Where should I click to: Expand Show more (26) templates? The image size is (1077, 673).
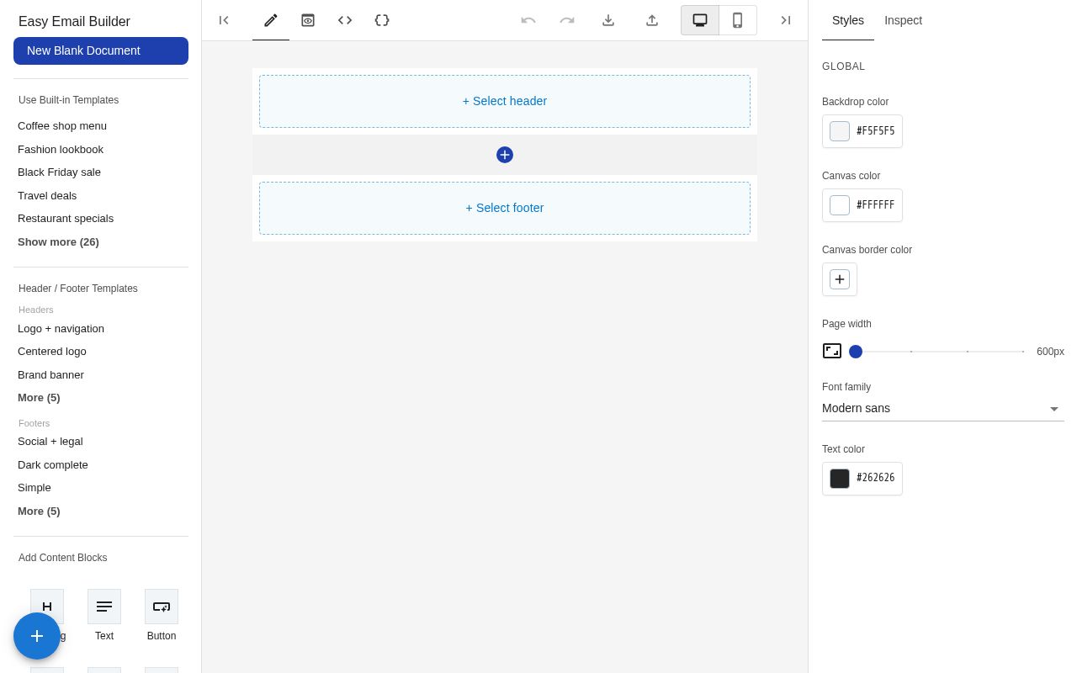point(58,242)
